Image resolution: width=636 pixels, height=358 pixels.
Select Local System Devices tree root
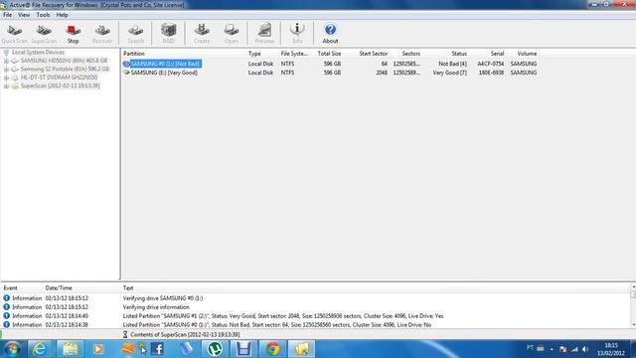click(38, 53)
